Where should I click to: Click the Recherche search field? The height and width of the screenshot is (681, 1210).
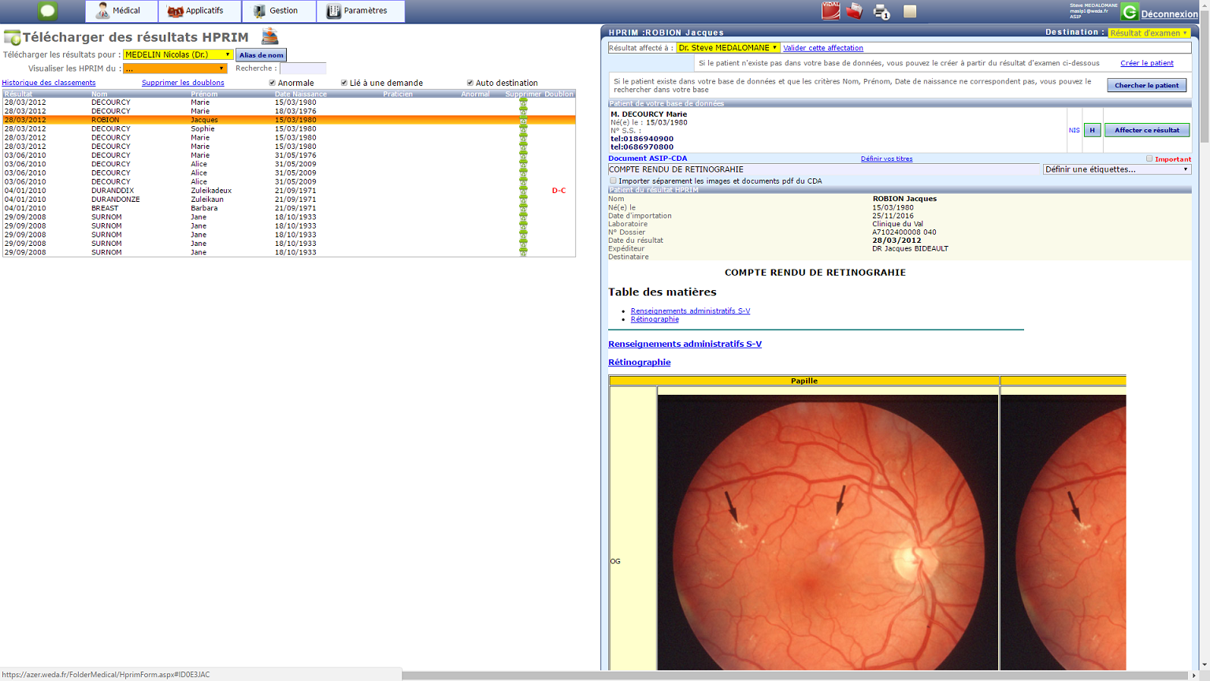pyautogui.click(x=302, y=69)
